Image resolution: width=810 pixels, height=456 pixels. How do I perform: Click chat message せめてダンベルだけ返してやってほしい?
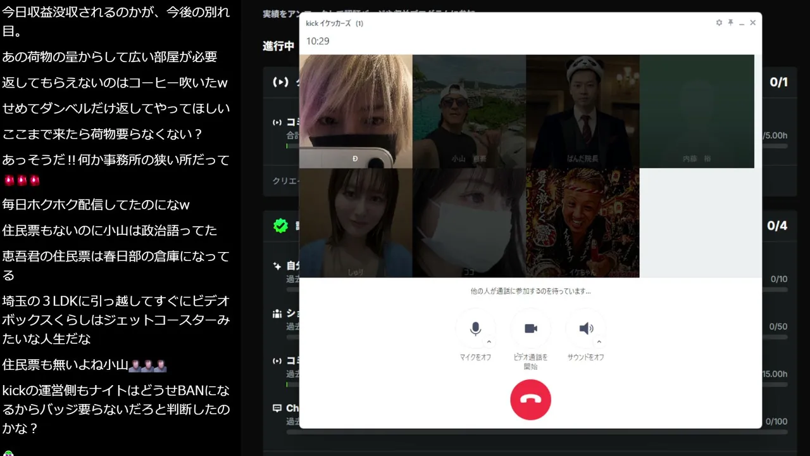(x=116, y=108)
